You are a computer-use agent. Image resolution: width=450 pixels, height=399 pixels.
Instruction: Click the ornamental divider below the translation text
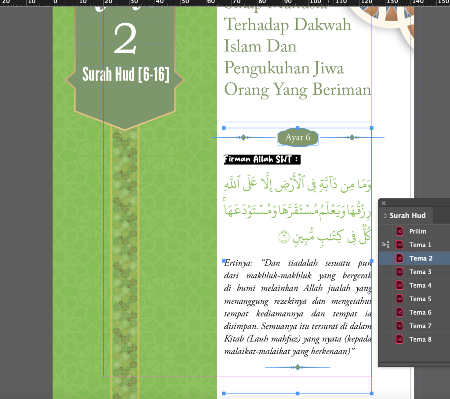pyautogui.click(x=298, y=367)
